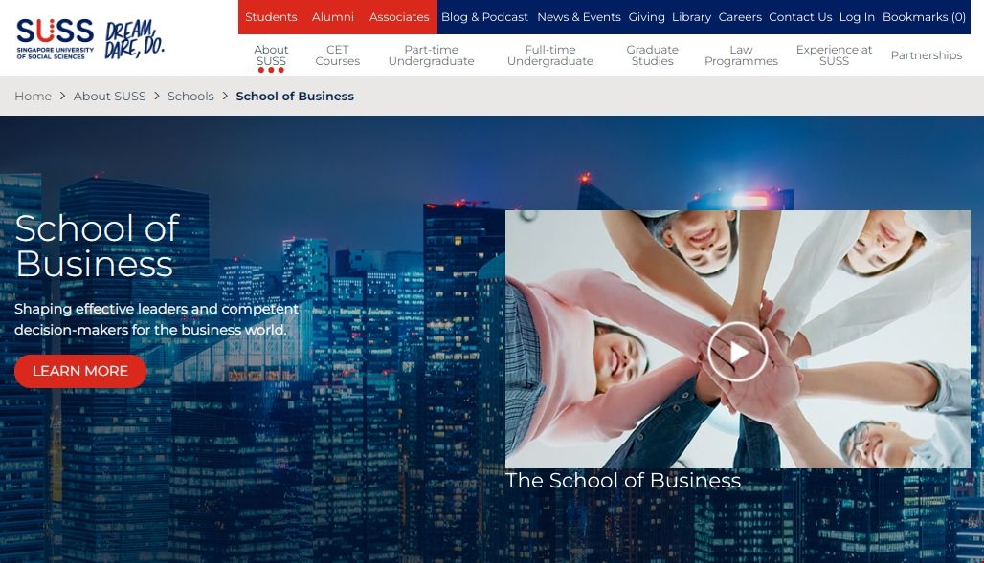Click the SUSS university logo
This screenshot has width=984, height=563.
coord(55,38)
